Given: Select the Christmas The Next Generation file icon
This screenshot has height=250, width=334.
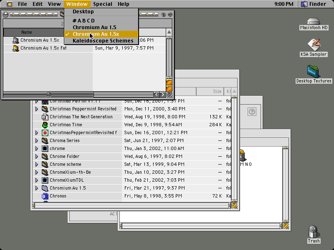Looking at the screenshot, I should tap(45, 117).
